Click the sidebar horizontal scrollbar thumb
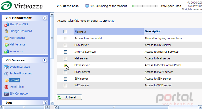The image size is (202, 109). pos(24,107)
